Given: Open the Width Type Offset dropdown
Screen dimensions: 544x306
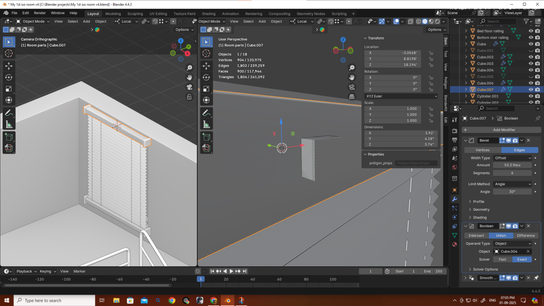Looking at the screenshot, I should click(512, 158).
